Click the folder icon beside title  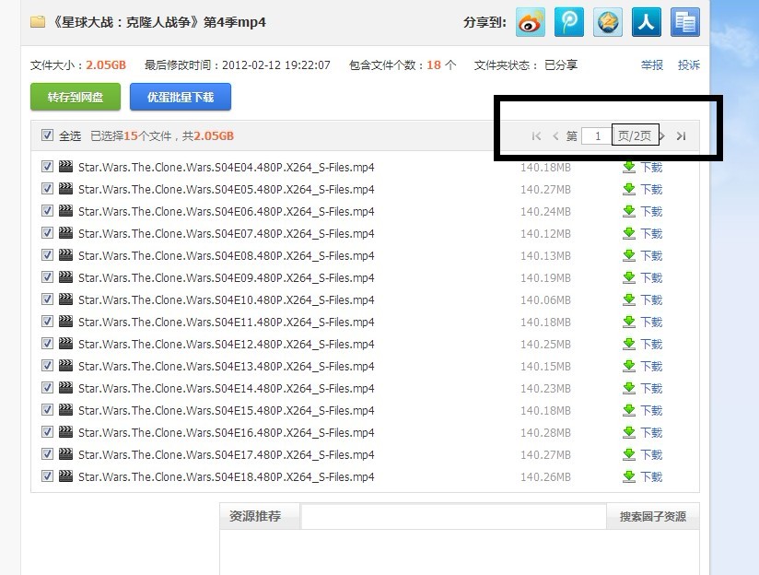38,22
